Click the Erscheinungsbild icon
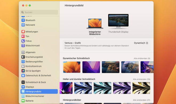This screenshot has width=176, height=104. click(23, 57)
